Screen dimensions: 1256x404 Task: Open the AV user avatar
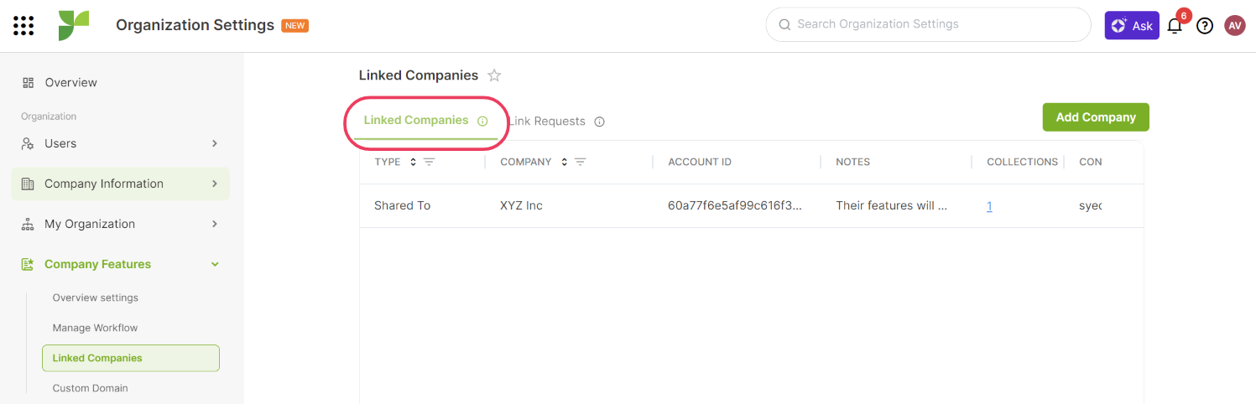[1235, 26]
